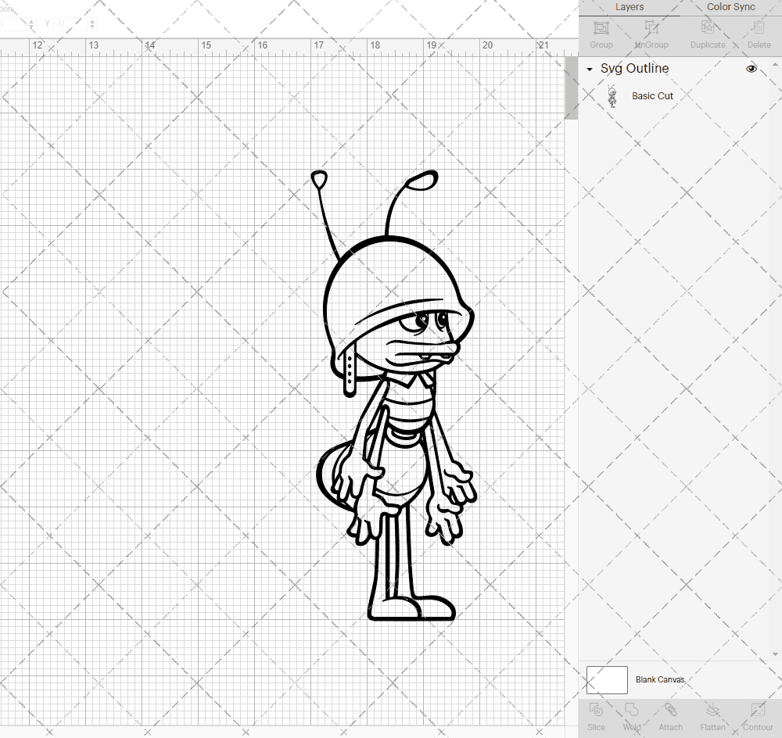Switch to the Color Sync tab
Image resolution: width=782 pixels, height=738 pixels.
point(730,7)
